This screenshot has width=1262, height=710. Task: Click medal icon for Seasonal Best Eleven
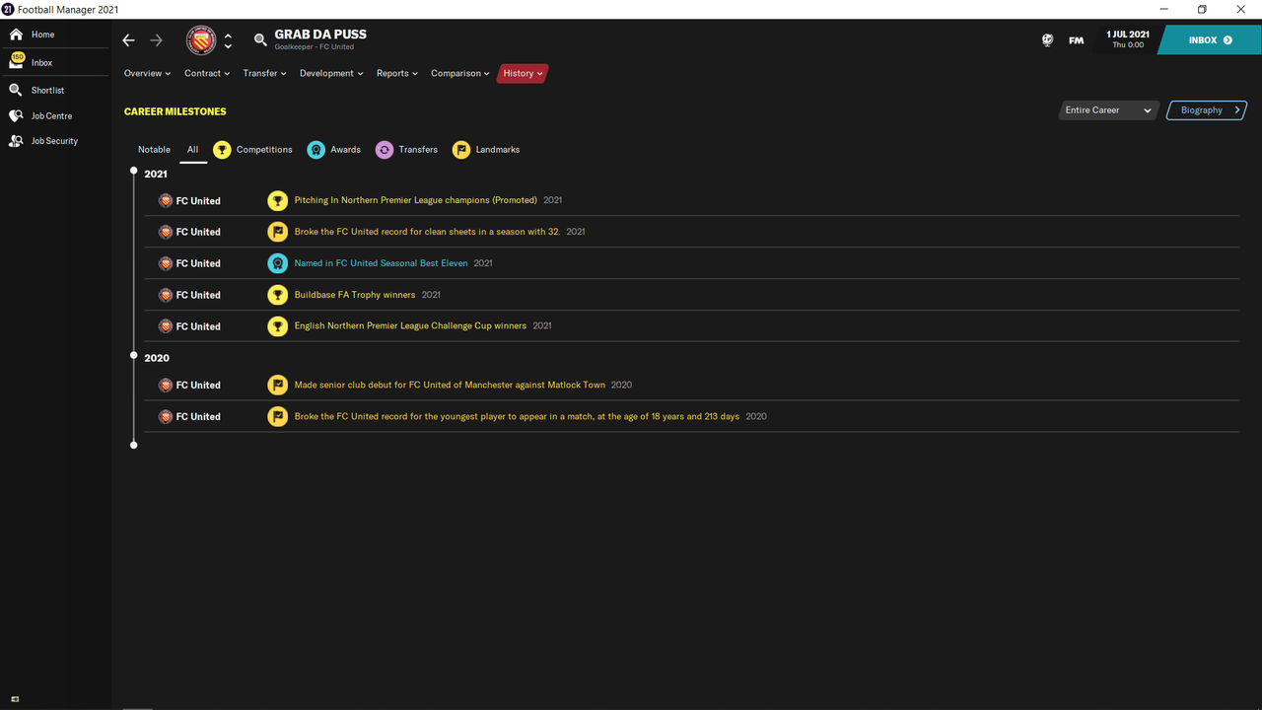point(278,264)
